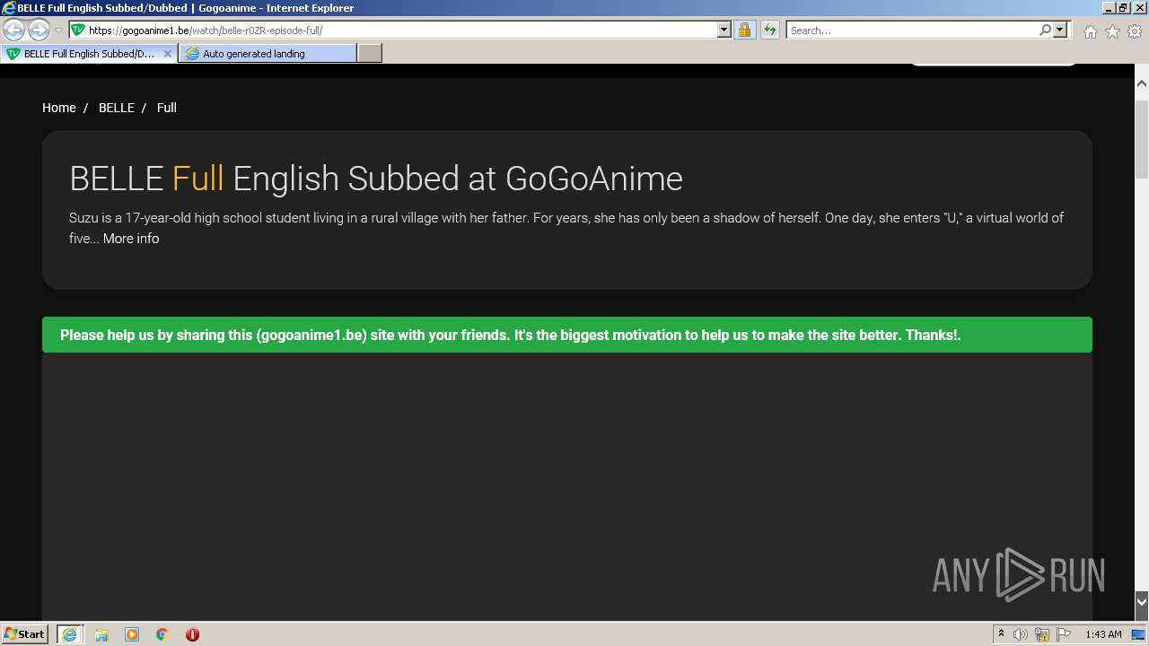1149x646 pixels.
Task: Show hidden system tray icons
Action: pyautogui.click(x=1001, y=634)
